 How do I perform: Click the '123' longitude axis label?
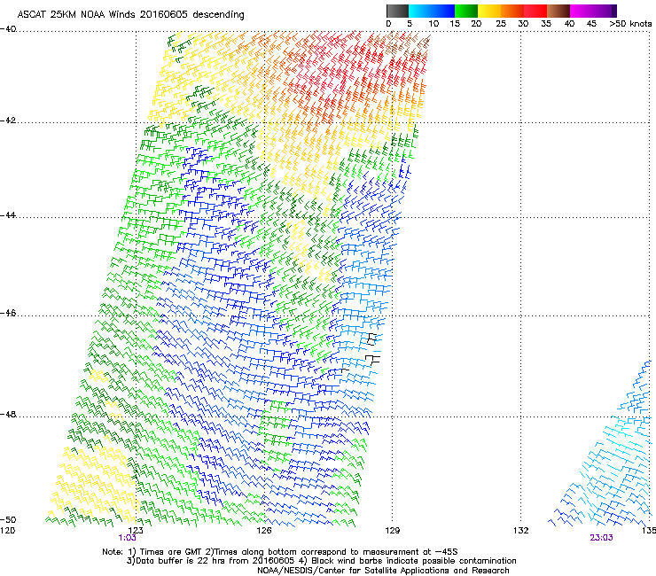(x=136, y=531)
